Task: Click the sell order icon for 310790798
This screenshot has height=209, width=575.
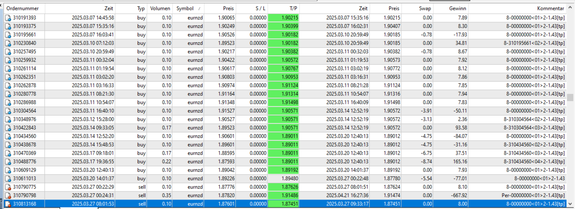Action: tap(8, 196)
